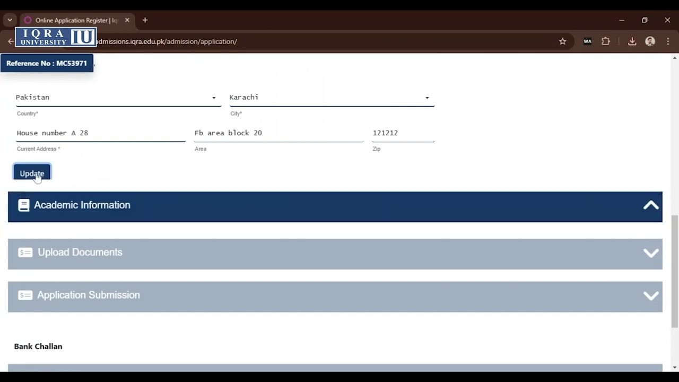679x382 pixels.
Task: Open the browser extensions puzzle icon
Action: pyautogui.click(x=606, y=41)
